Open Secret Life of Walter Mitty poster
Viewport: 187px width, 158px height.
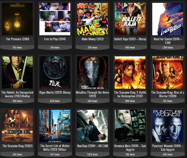[55, 126]
